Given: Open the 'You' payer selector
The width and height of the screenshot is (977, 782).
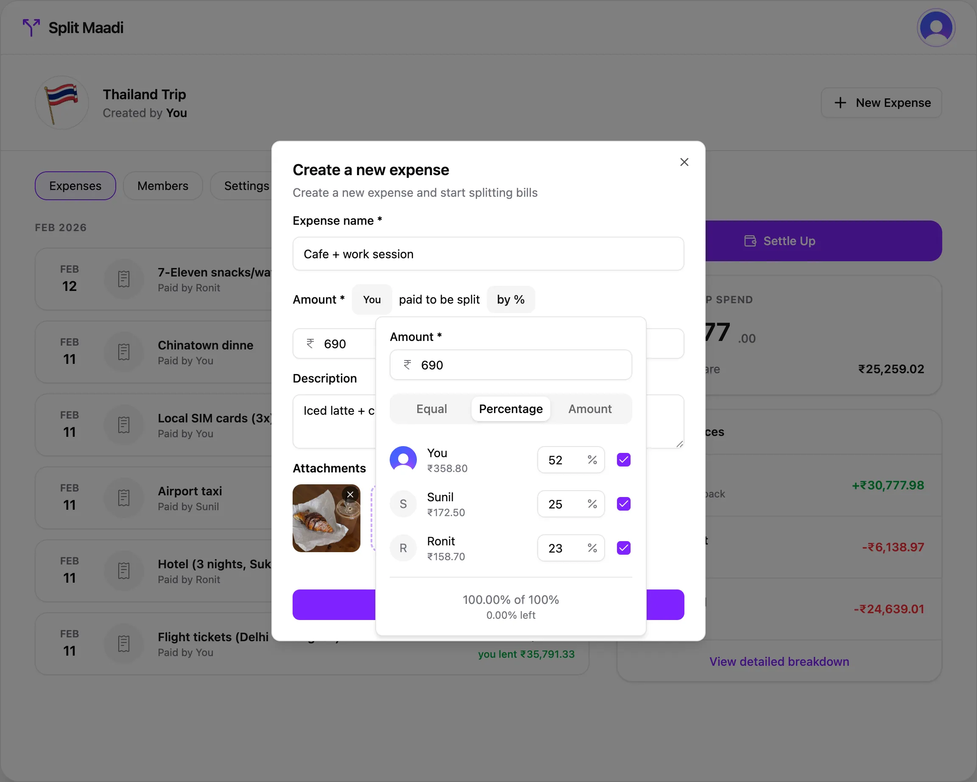Looking at the screenshot, I should (371, 299).
